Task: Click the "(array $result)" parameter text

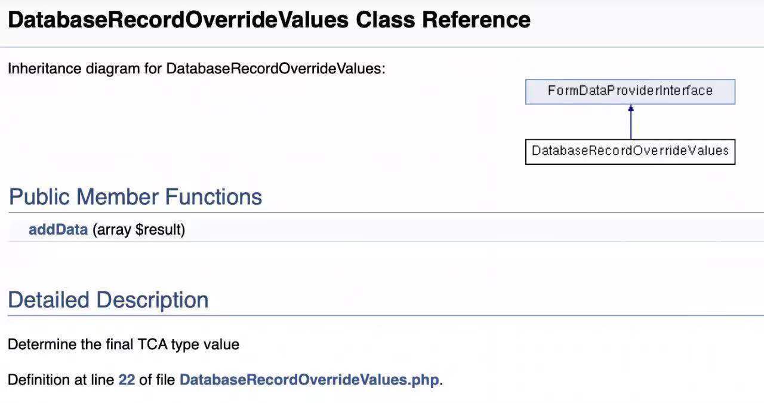Action: point(138,230)
